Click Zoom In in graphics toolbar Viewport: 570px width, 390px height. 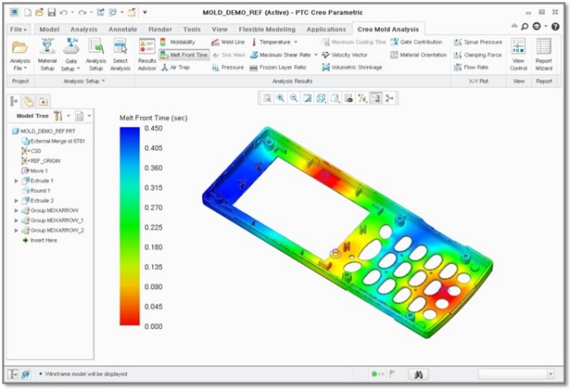click(x=280, y=99)
